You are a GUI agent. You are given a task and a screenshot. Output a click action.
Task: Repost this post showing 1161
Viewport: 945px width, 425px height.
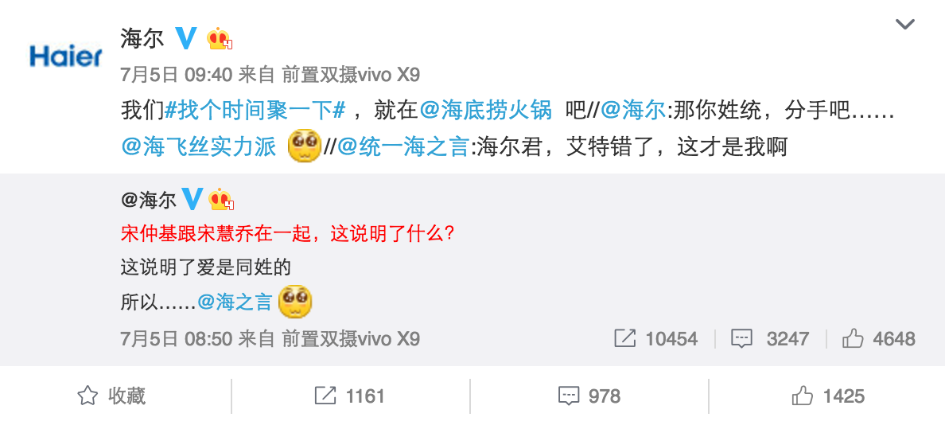(x=349, y=396)
